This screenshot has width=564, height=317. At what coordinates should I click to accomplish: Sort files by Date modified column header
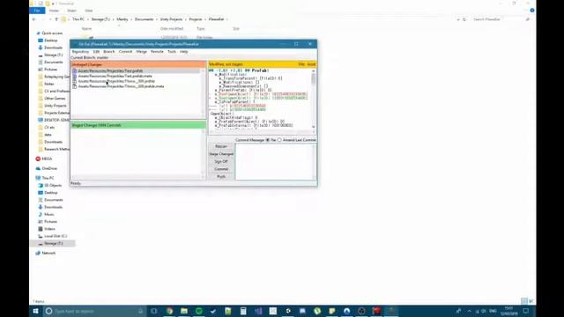[x=172, y=29]
